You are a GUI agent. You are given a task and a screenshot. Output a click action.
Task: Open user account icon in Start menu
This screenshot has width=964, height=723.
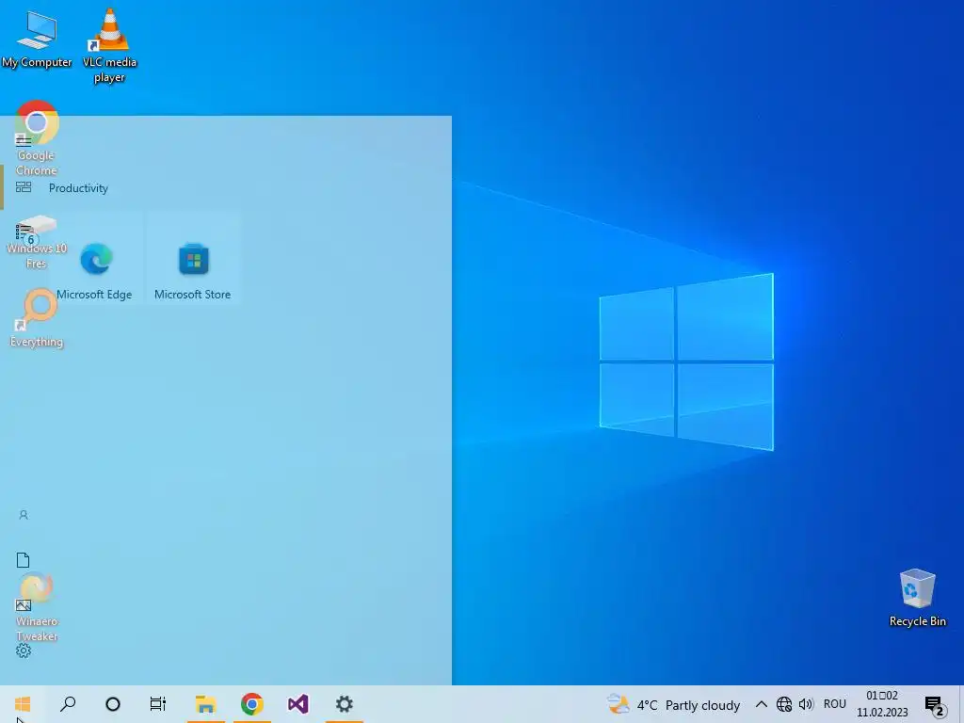click(24, 515)
